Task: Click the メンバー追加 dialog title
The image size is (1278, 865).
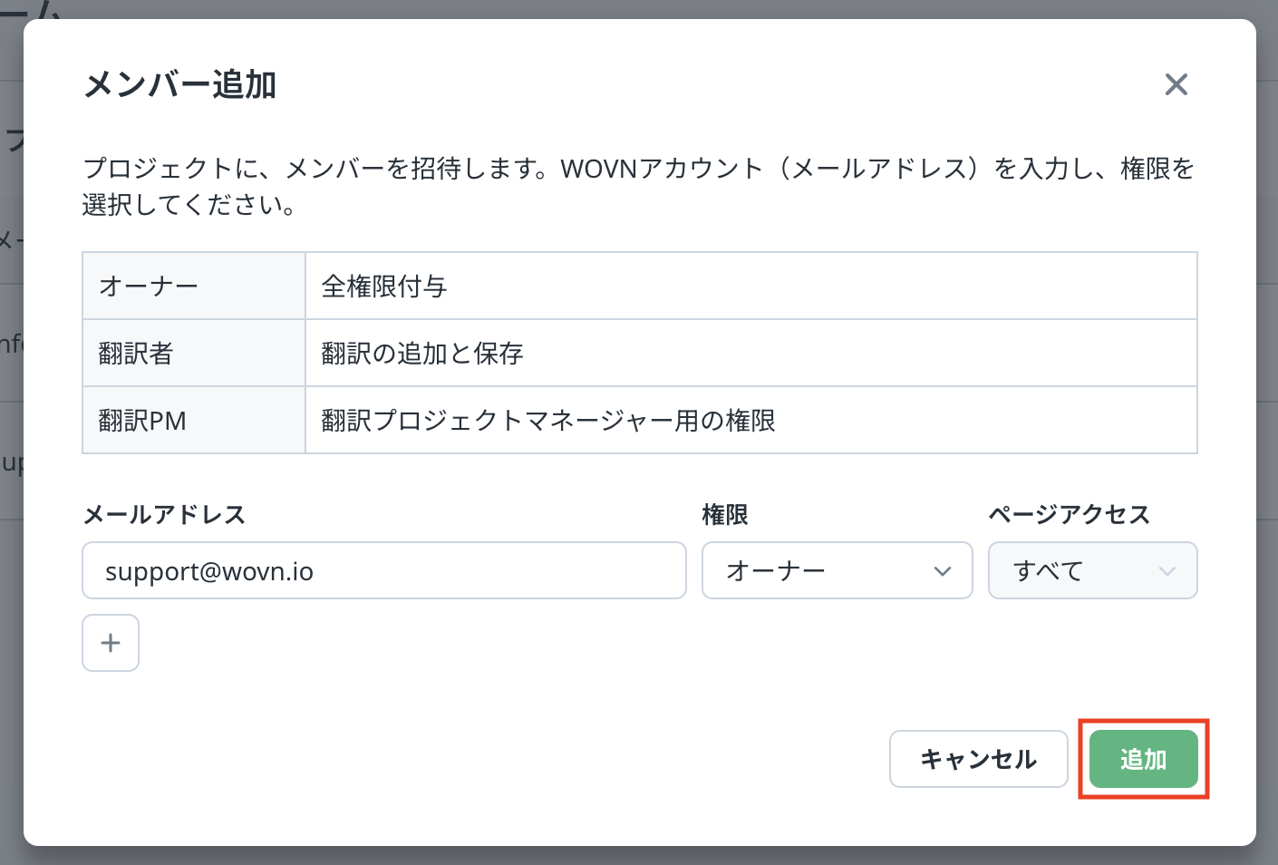Action: 179,84
